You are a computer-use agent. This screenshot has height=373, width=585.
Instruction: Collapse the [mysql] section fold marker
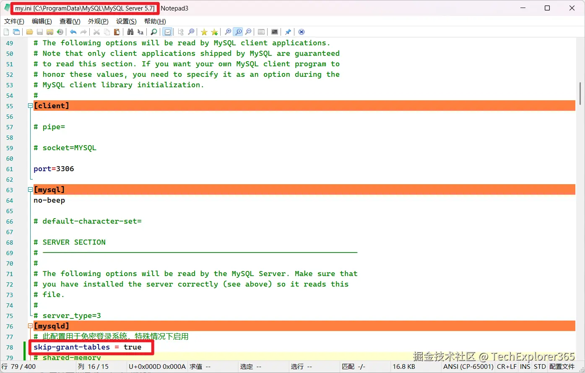[x=30, y=190]
